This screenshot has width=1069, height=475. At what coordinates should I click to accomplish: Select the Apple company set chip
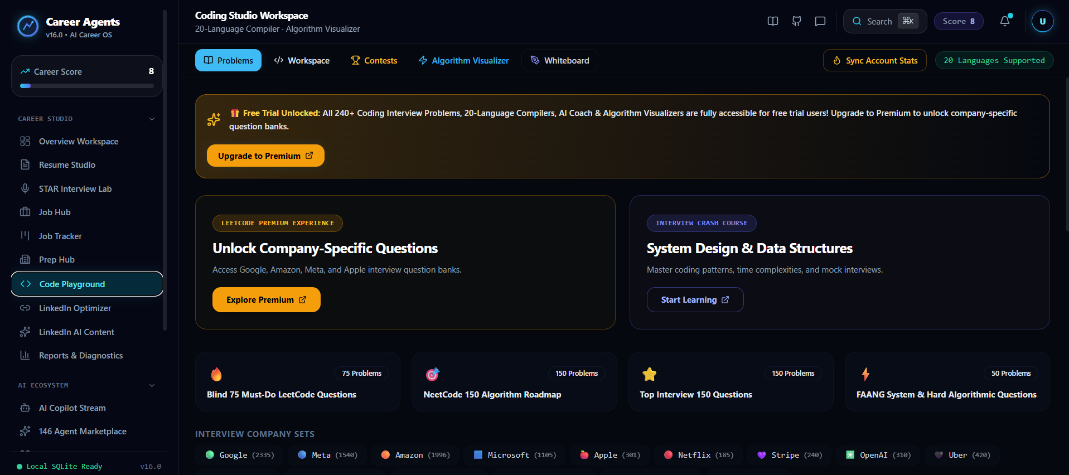tap(609, 455)
